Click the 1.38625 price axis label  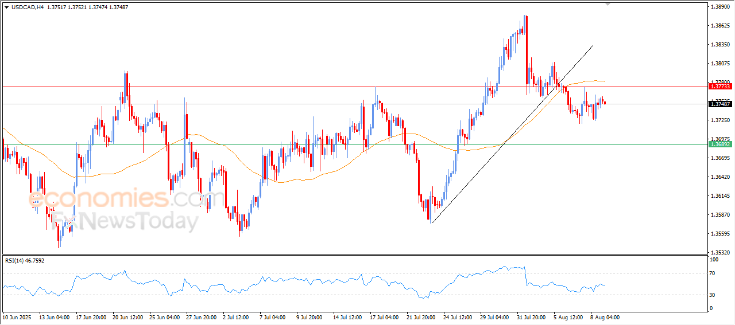point(721,26)
